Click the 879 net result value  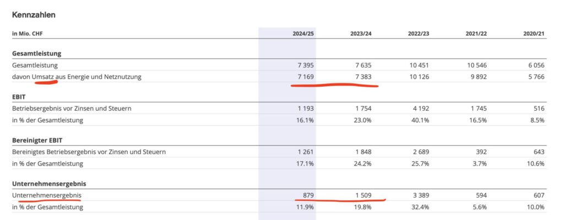(x=307, y=195)
